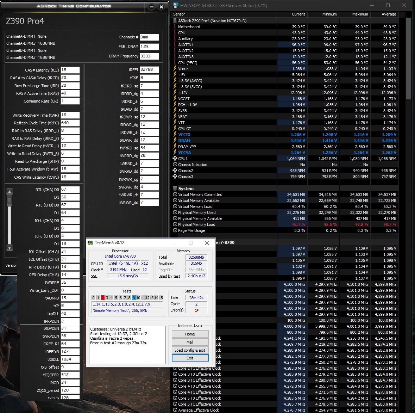Viewport: 415px width, 413px height.
Task: Click testmem.tz.ru label in TestMem5
Action: (x=190, y=326)
